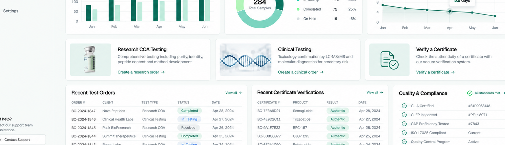The image size is (505, 145).
Task: Click product BPC-157
Action: tap(300, 128)
